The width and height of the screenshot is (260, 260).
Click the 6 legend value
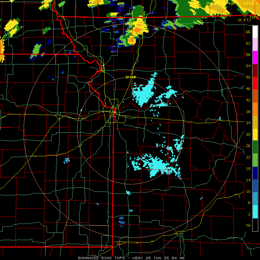pos(249,203)
